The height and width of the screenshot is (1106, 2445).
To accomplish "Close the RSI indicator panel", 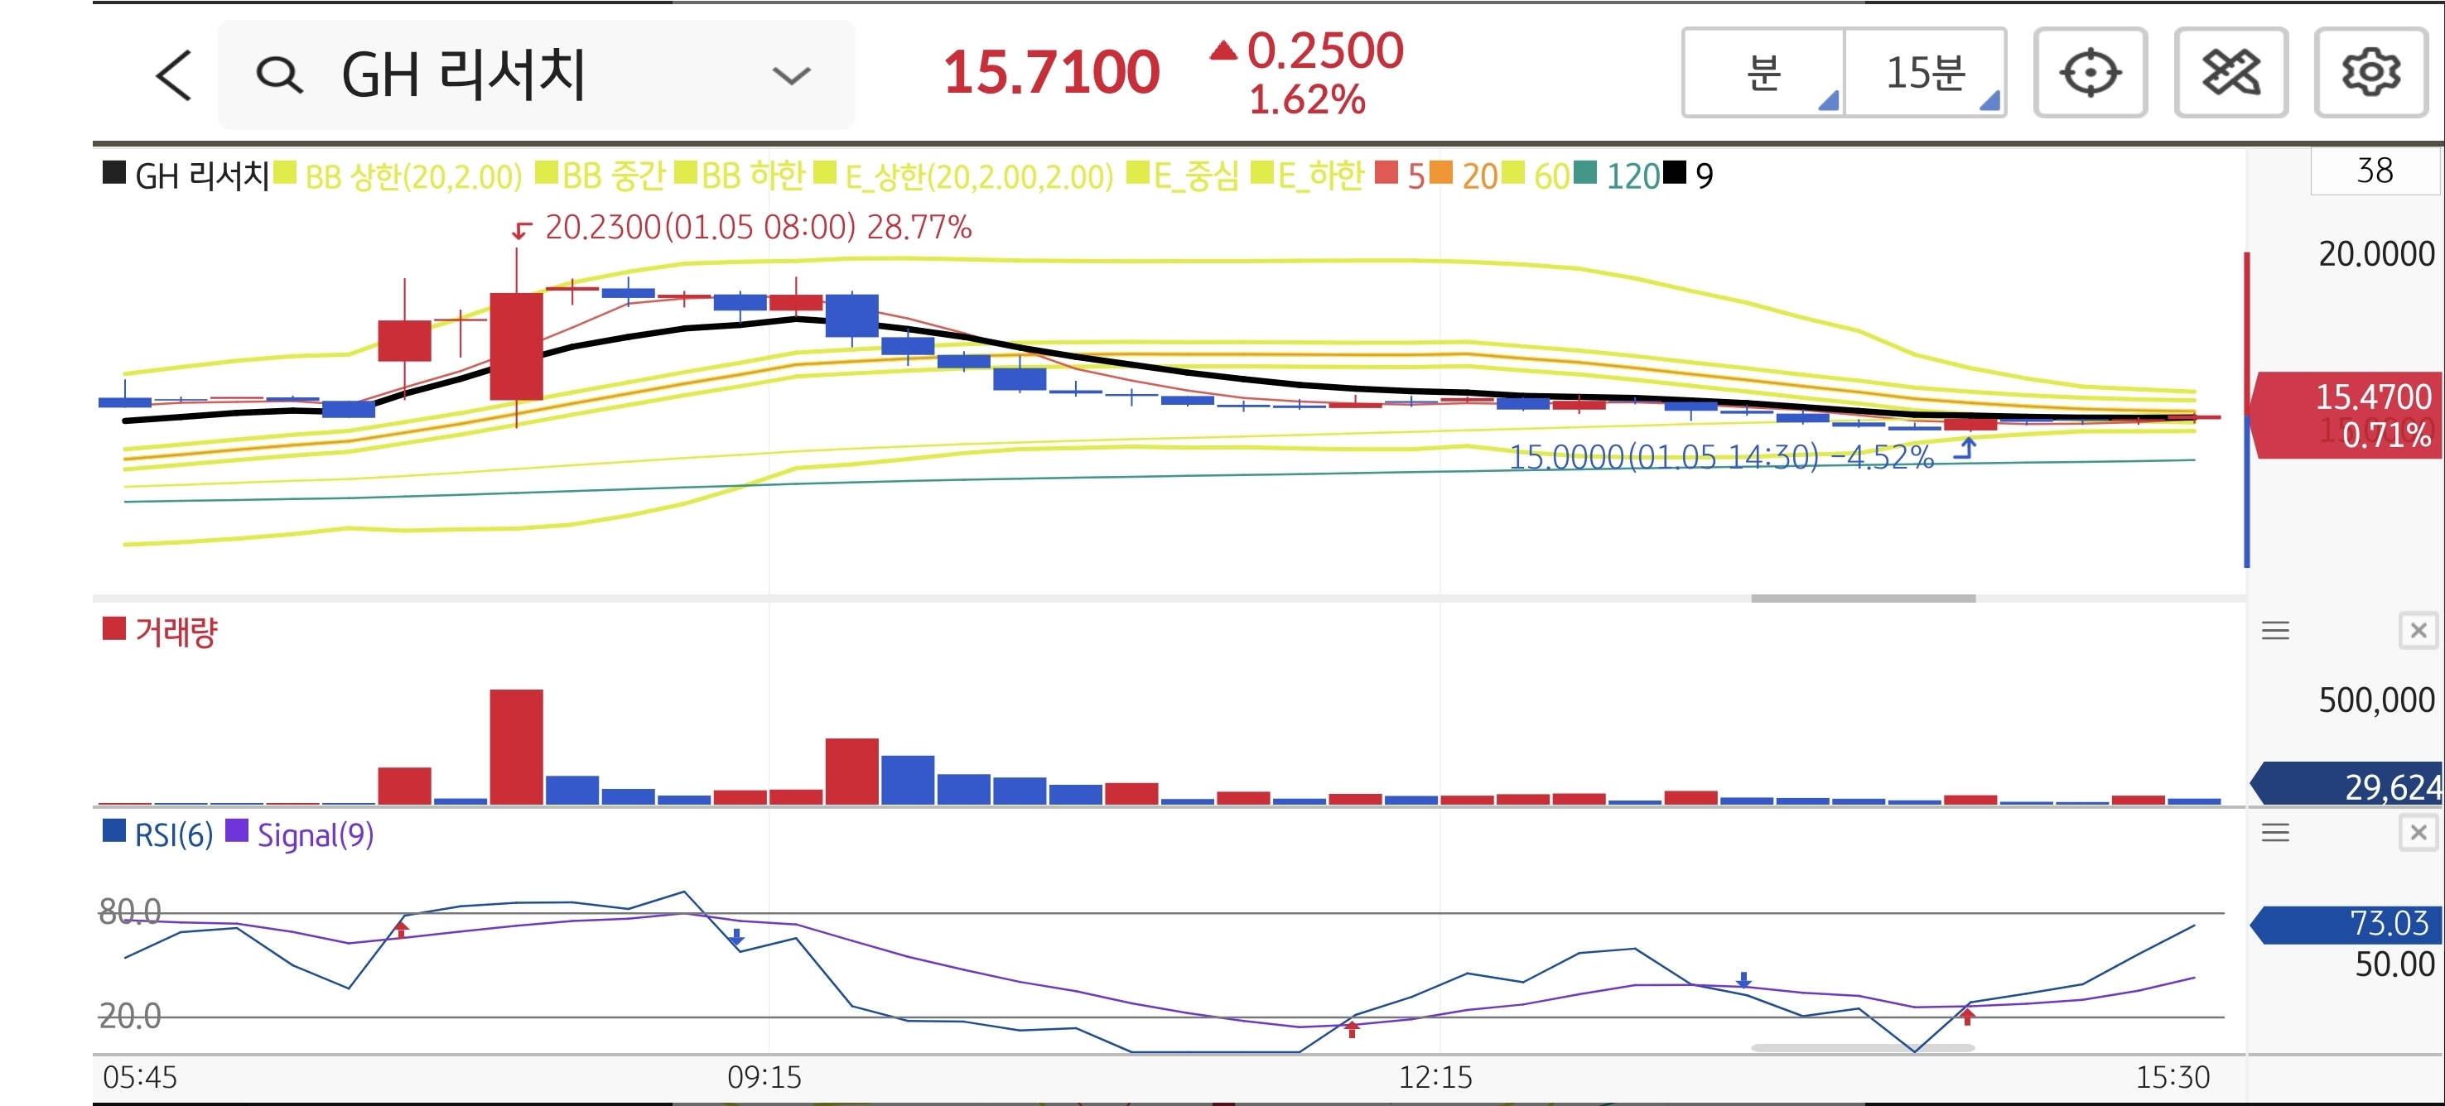I will point(2418,833).
